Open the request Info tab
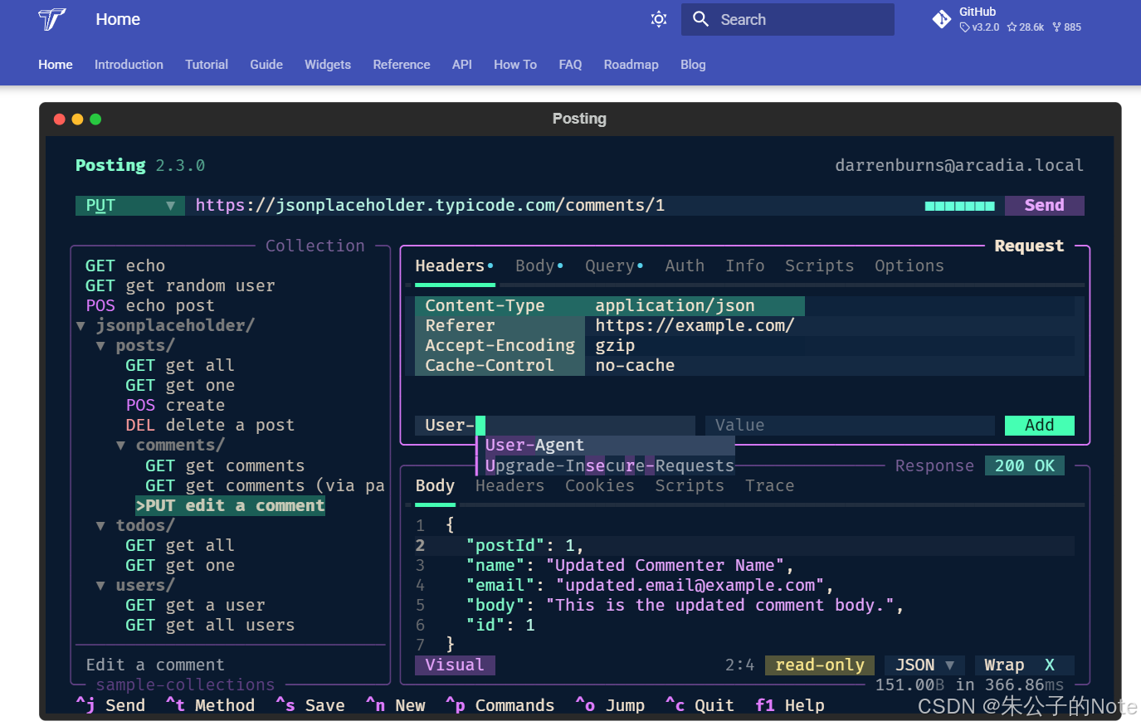Screen dimensions: 1141x726 (x=745, y=266)
